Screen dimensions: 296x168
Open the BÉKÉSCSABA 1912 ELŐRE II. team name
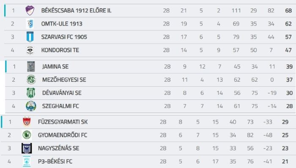[77, 11]
